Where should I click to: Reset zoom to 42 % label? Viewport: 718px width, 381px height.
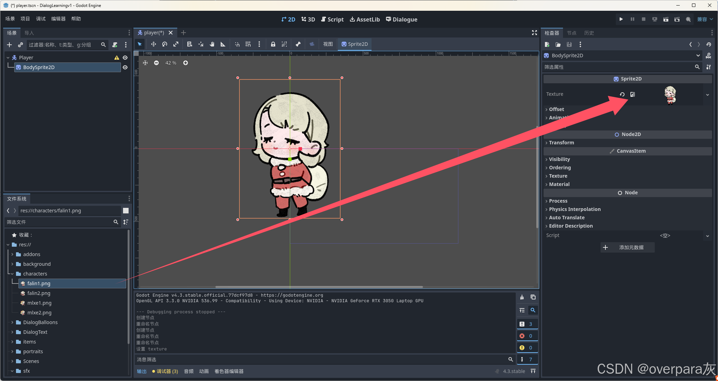tap(171, 63)
